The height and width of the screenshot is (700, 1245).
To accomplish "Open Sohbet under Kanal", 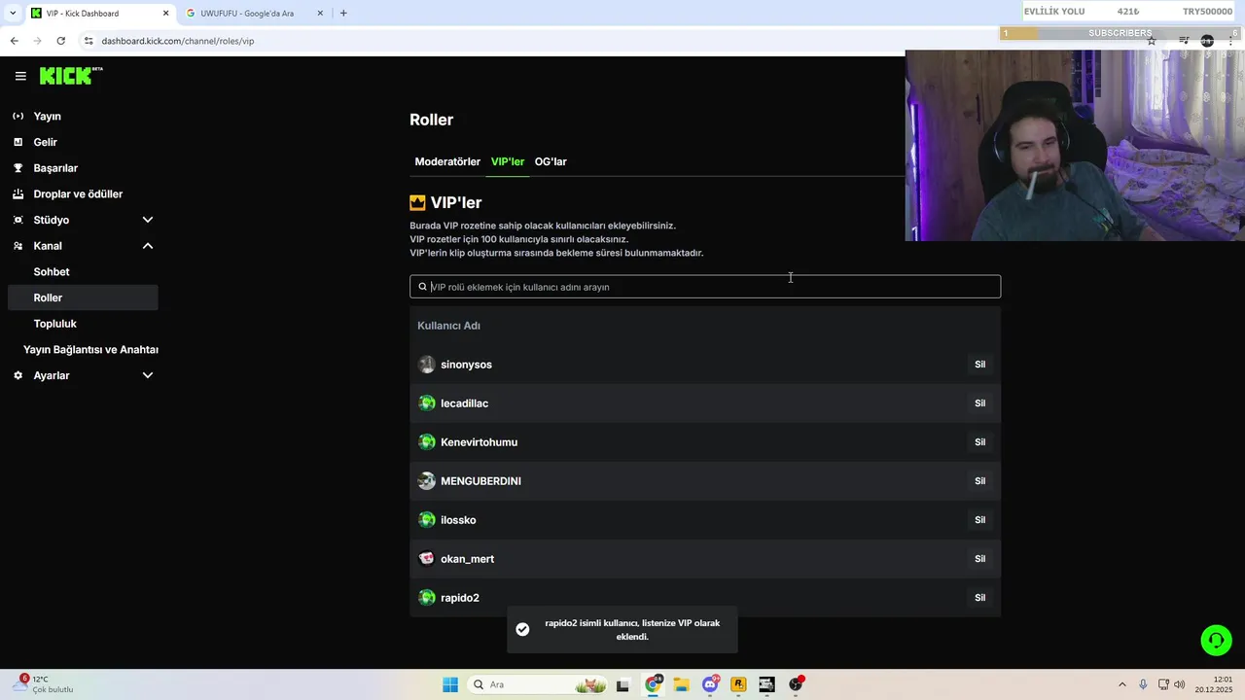I will (x=52, y=272).
